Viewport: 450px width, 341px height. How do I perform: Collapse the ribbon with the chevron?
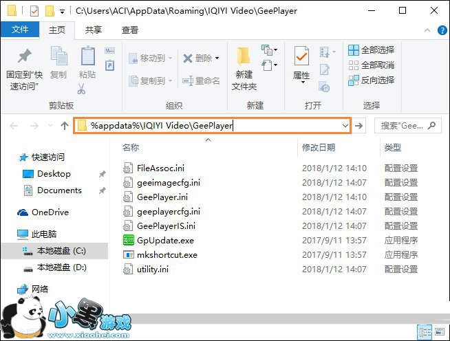pyautogui.click(x=427, y=30)
